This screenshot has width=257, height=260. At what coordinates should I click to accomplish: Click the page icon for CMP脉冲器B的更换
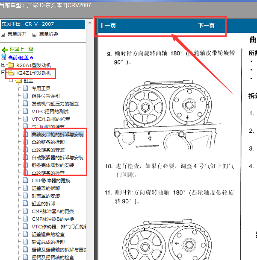[x=26, y=219]
